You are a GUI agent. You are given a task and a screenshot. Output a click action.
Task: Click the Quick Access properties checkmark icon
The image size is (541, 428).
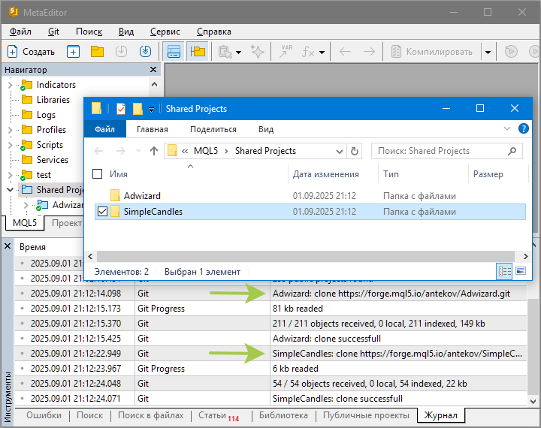pyautogui.click(x=121, y=109)
